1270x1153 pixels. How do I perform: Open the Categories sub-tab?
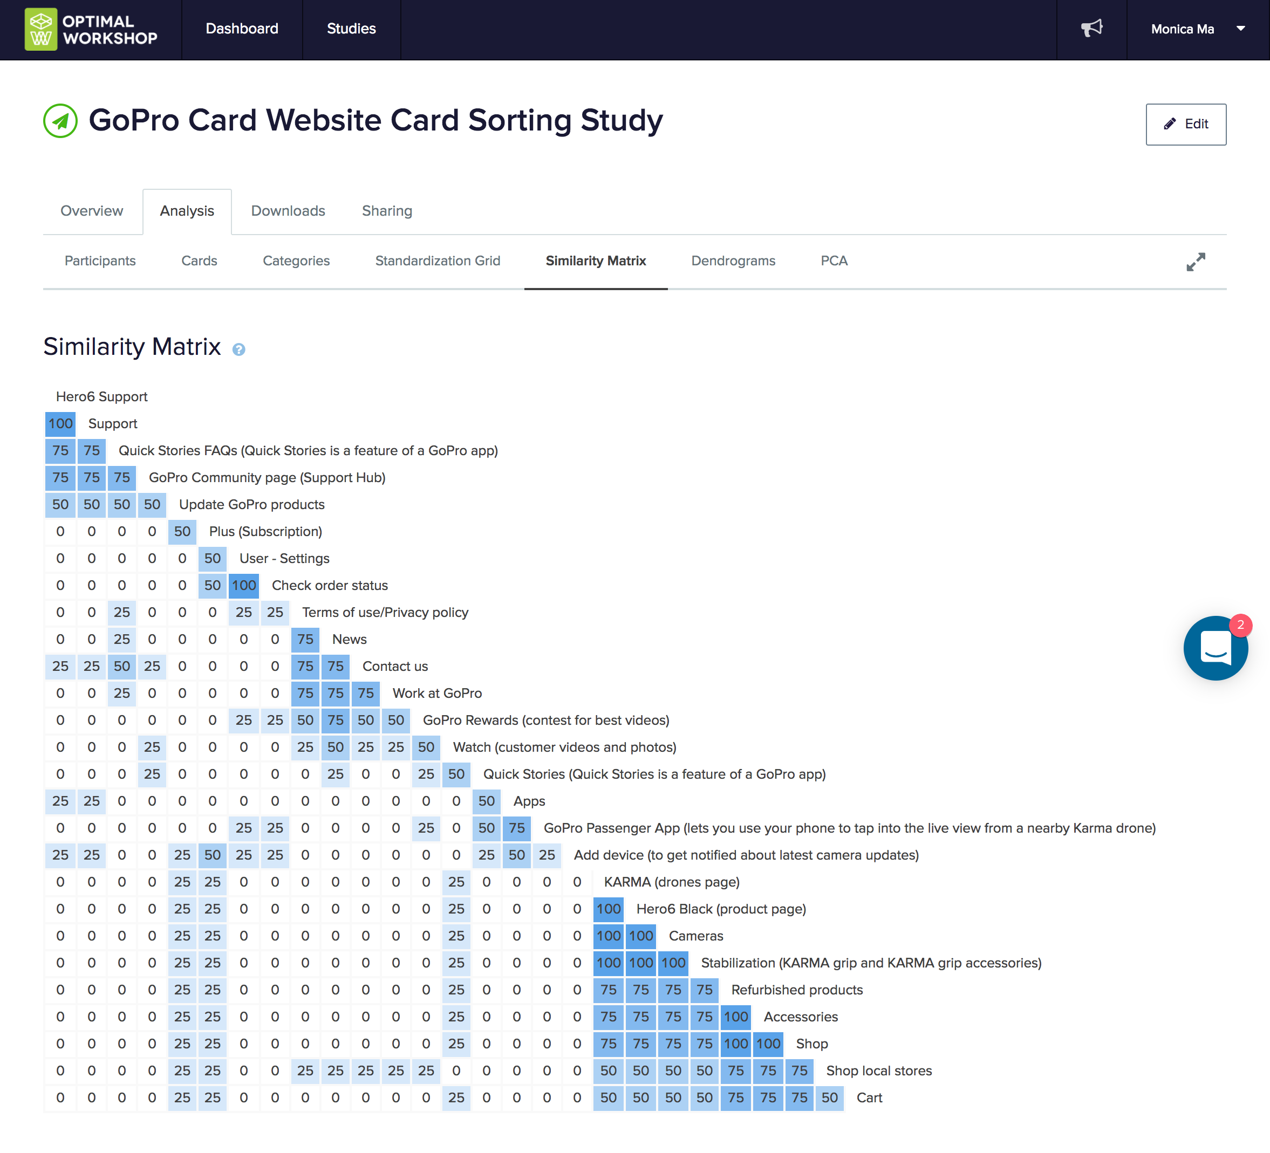pyautogui.click(x=296, y=260)
